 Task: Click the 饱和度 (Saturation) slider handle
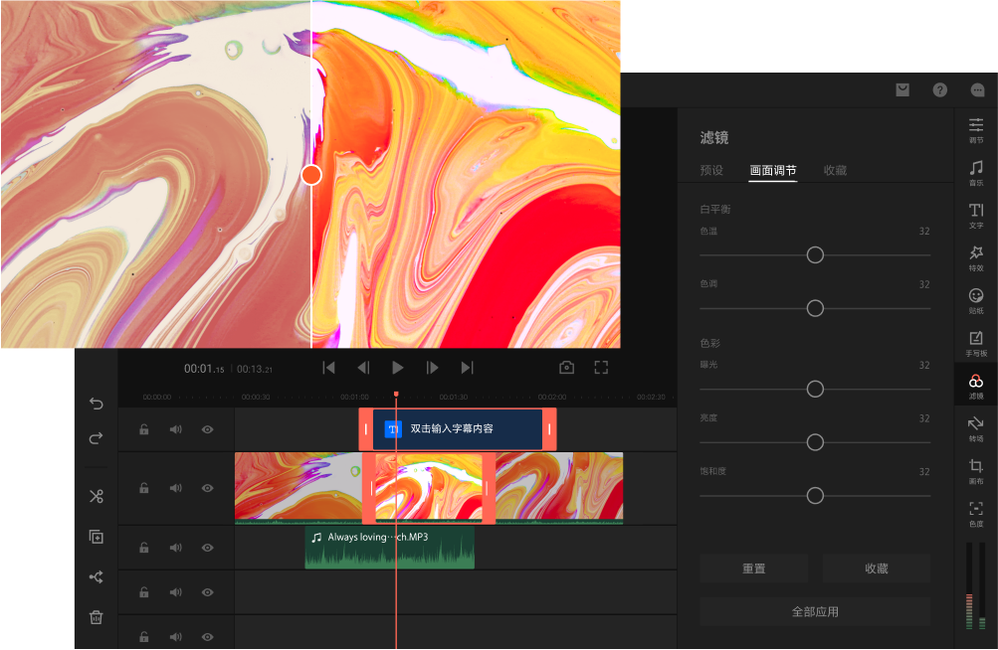815,496
